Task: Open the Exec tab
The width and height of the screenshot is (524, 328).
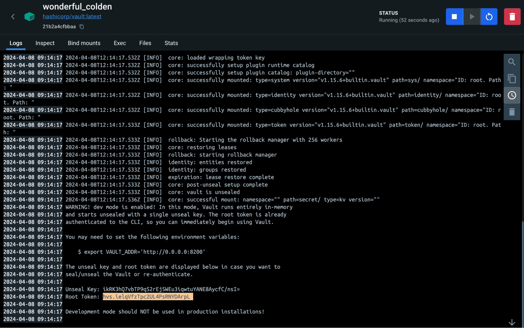Action: coord(120,43)
